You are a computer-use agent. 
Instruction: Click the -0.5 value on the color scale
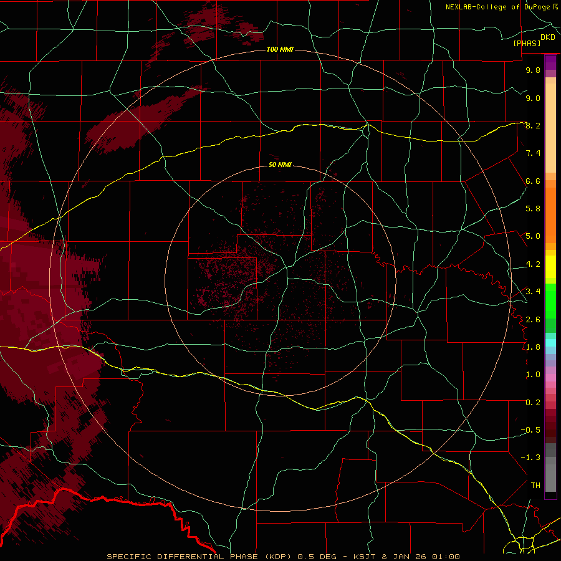530,430
